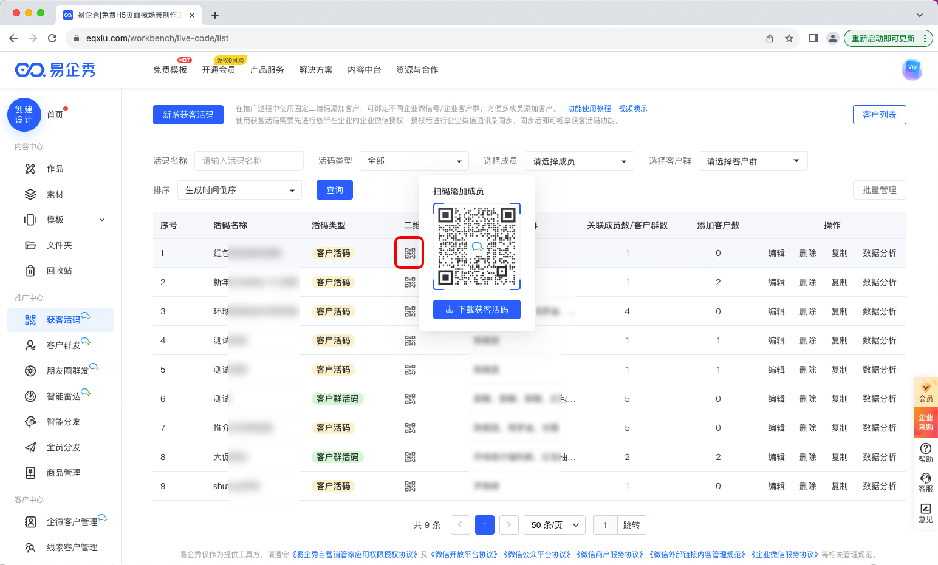Show QR code for row 4

410,340
